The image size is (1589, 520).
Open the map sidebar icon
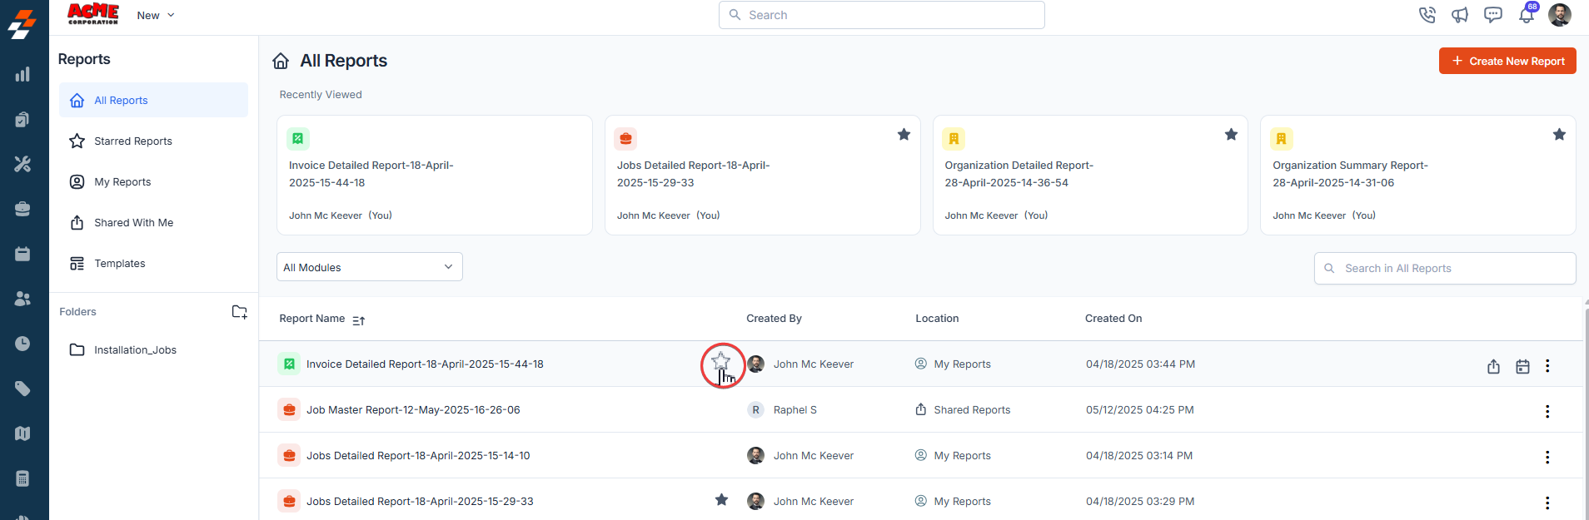click(22, 433)
